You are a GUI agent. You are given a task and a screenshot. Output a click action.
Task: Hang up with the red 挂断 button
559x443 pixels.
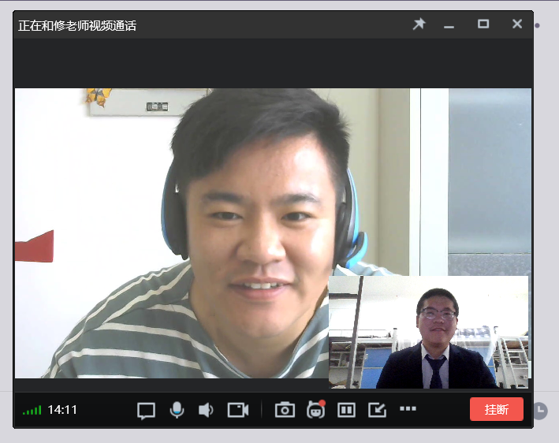point(497,409)
